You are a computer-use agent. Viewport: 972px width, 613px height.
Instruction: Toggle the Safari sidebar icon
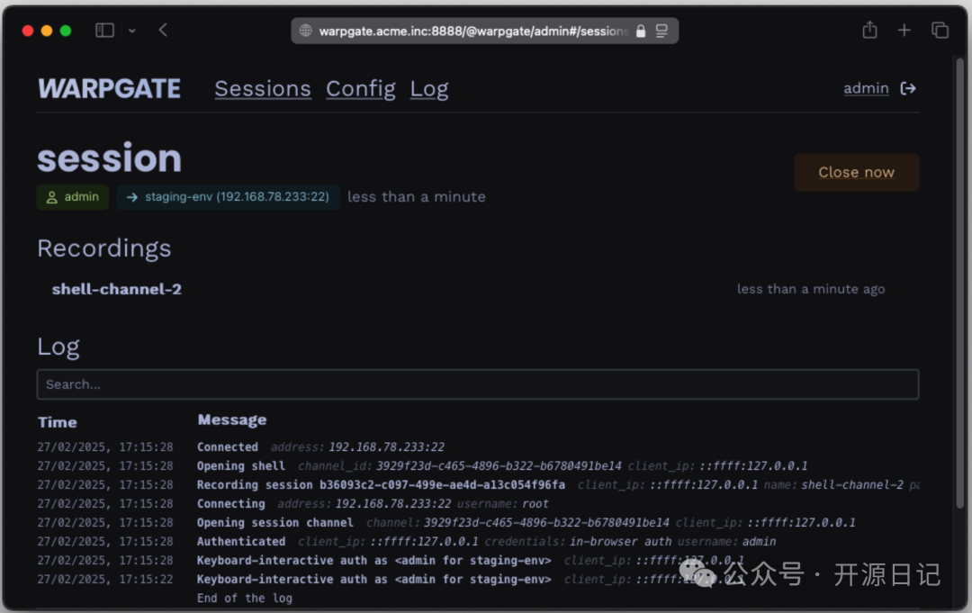tap(104, 31)
